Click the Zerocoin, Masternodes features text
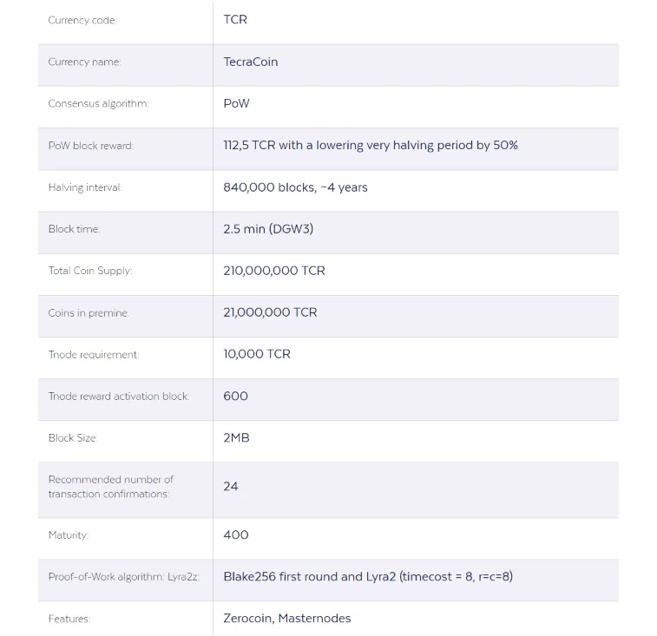 point(287,619)
